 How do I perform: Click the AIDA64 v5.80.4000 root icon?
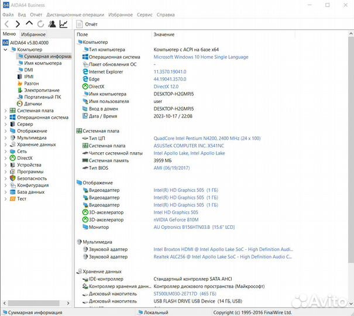tap(6, 43)
